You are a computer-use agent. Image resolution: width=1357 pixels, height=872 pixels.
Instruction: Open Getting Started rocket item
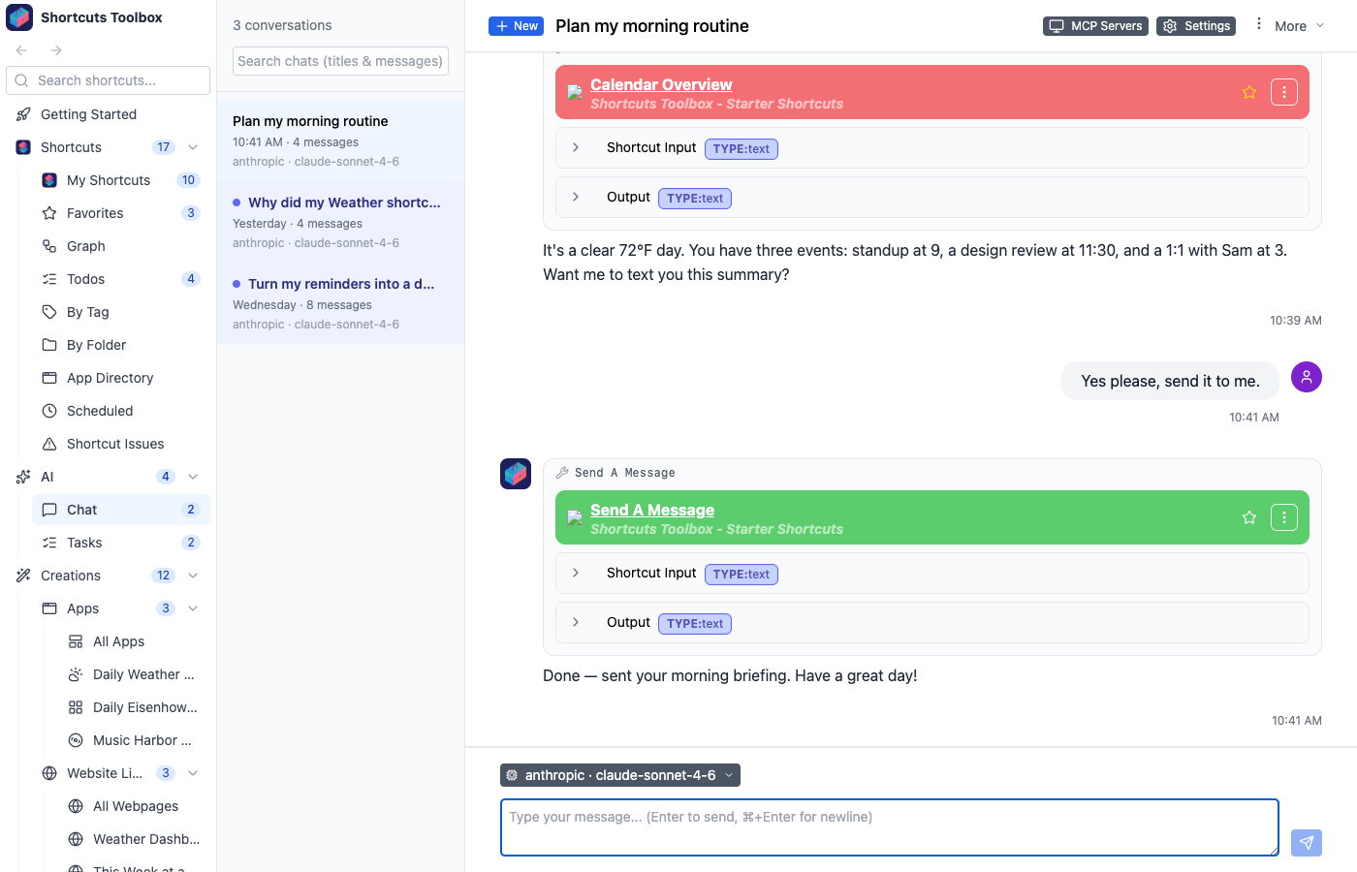(109, 114)
